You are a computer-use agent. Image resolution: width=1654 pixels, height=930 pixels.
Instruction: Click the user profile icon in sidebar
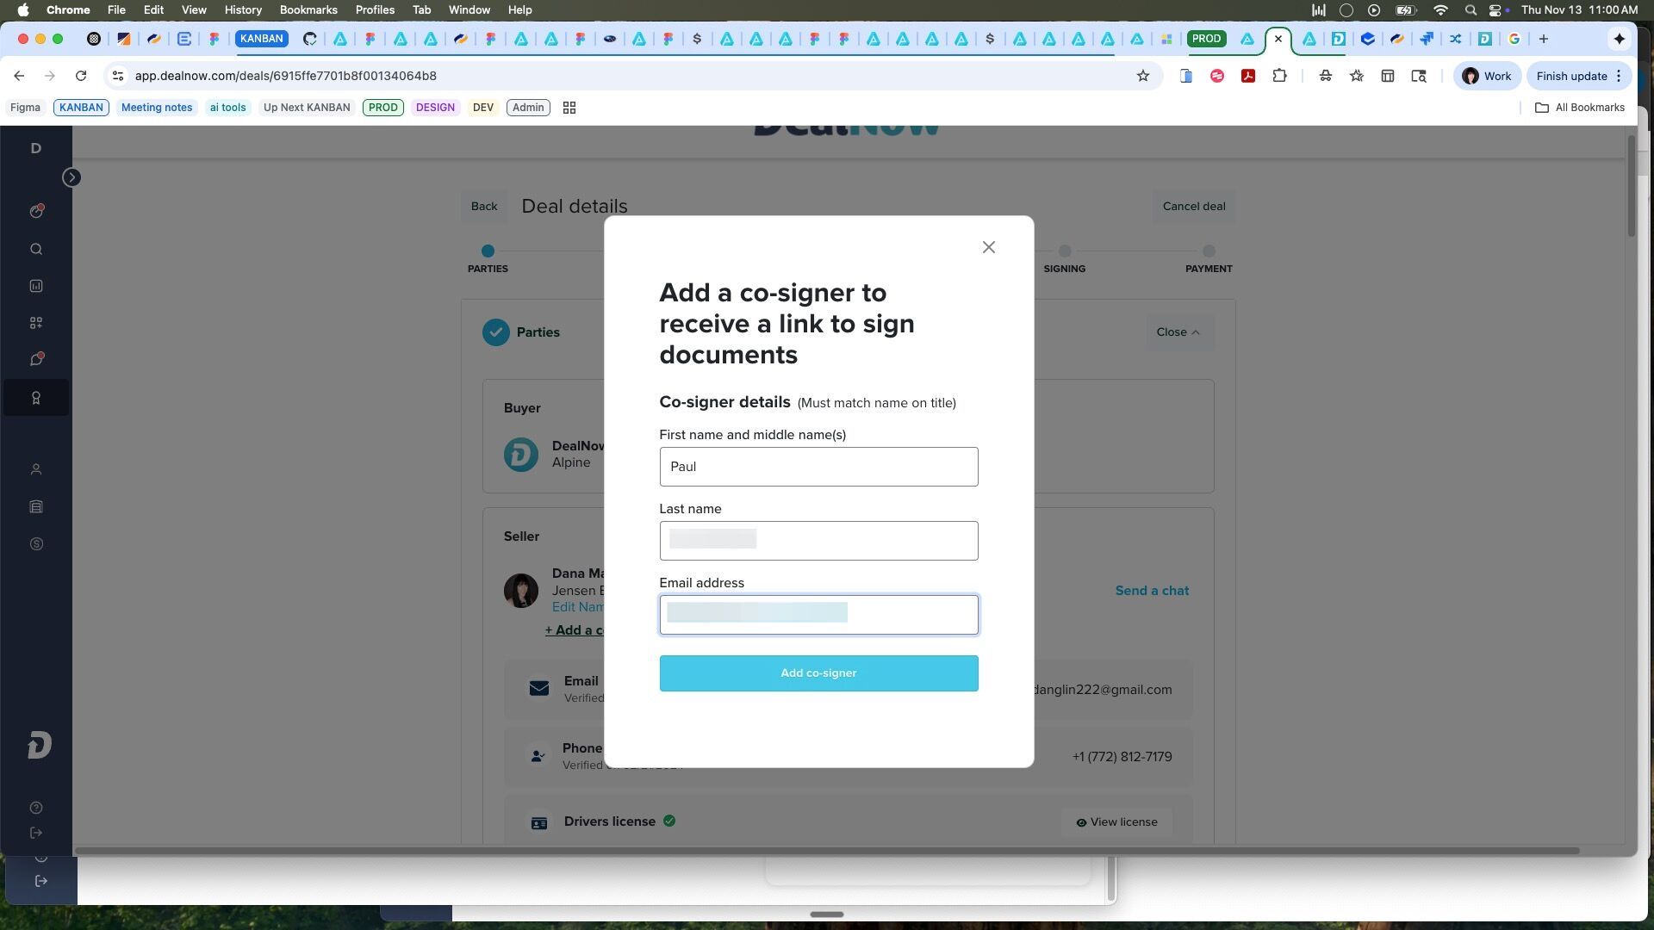[x=36, y=469]
